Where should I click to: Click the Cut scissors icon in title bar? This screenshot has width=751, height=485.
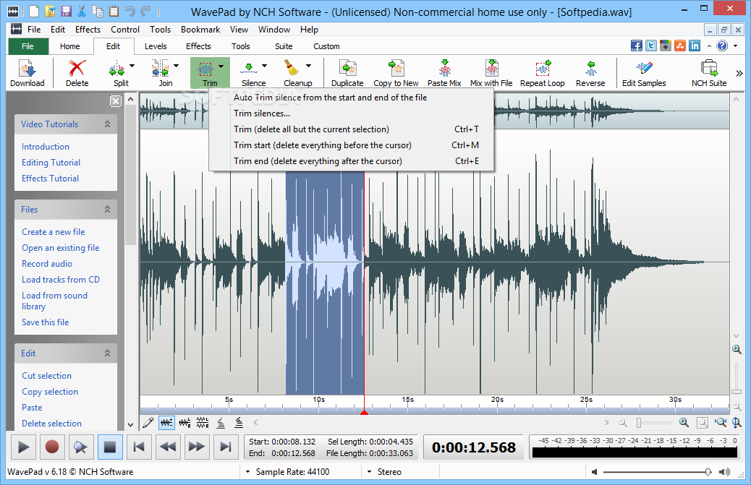coord(82,11)
